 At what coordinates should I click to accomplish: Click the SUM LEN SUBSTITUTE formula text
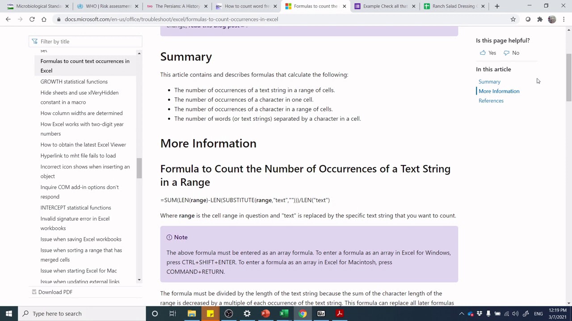coord(245,200)
